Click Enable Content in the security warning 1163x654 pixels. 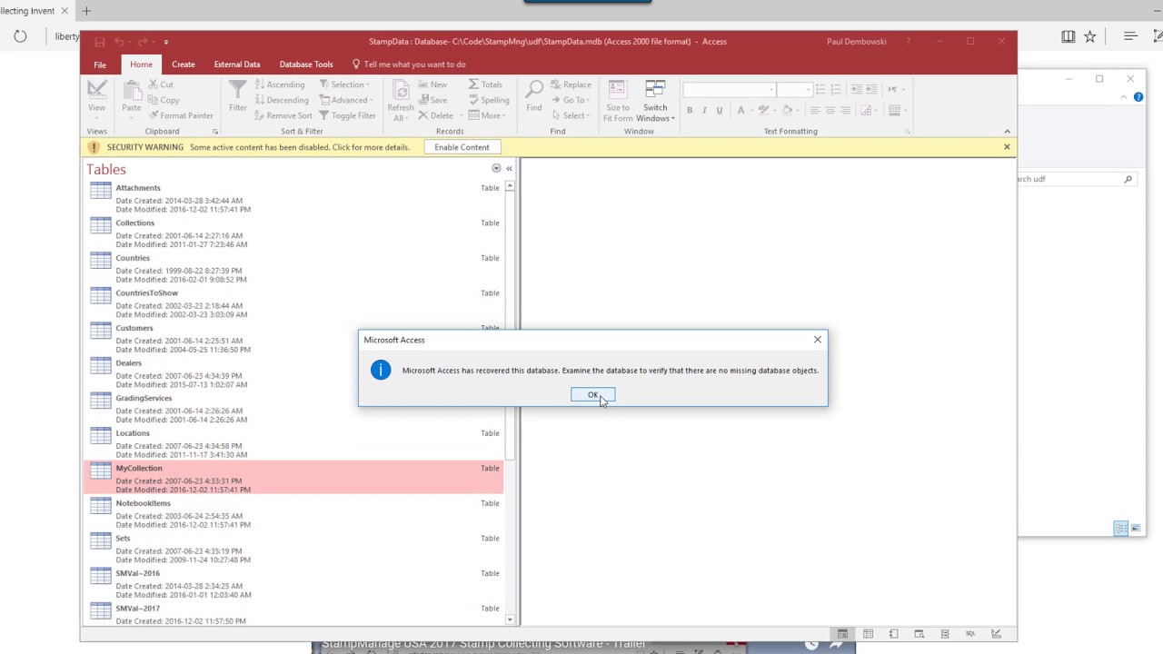(x=462, y=147)
